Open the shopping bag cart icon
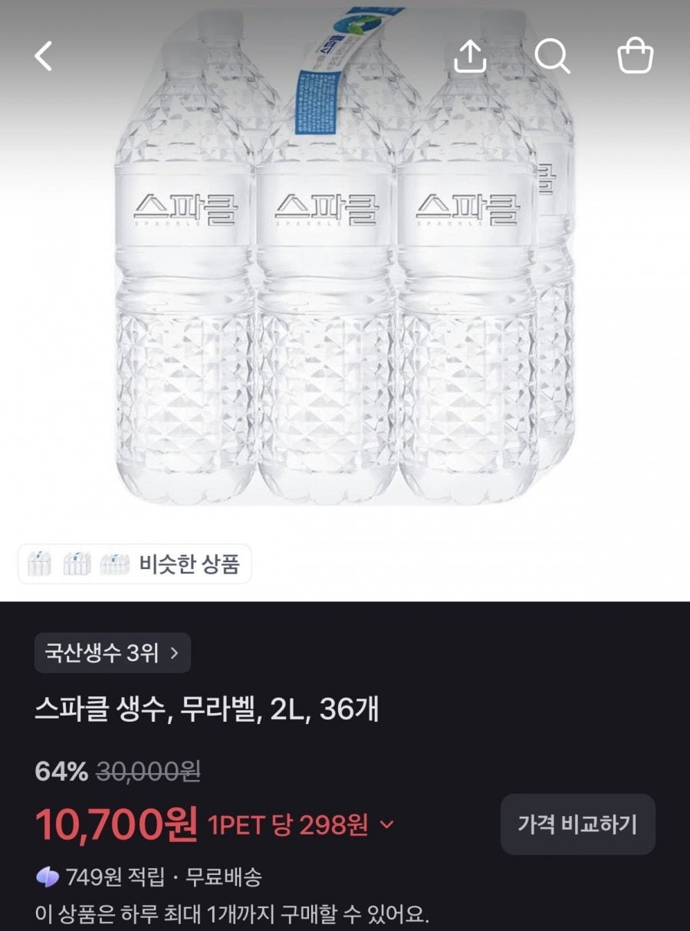 (636, 56)
